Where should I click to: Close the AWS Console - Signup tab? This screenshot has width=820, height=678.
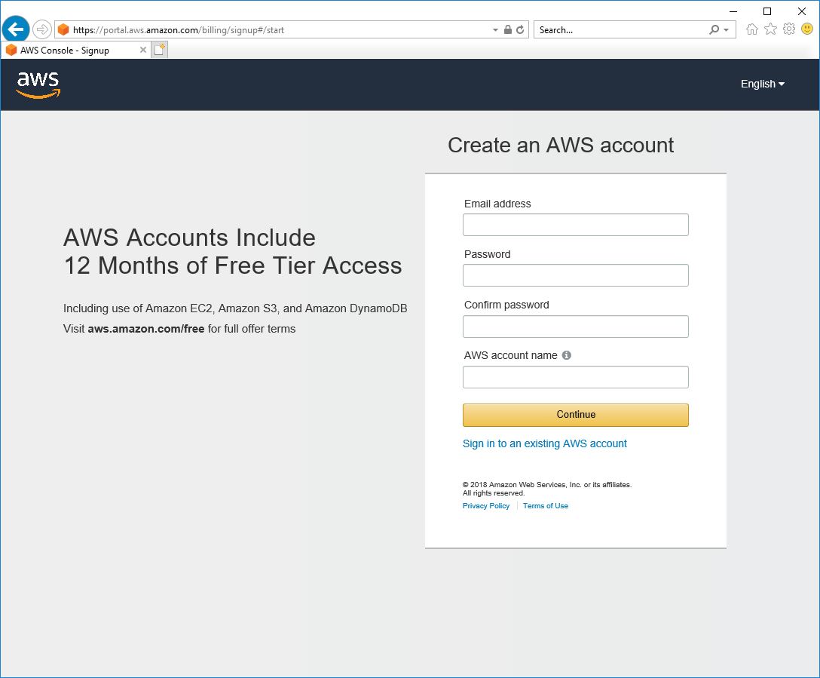(142, 50)
